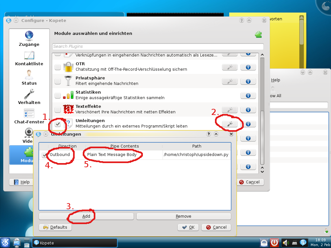331x248 pixels.
Task: Show info about the Texteffekte plugin
Action: [x=248, y=110]
